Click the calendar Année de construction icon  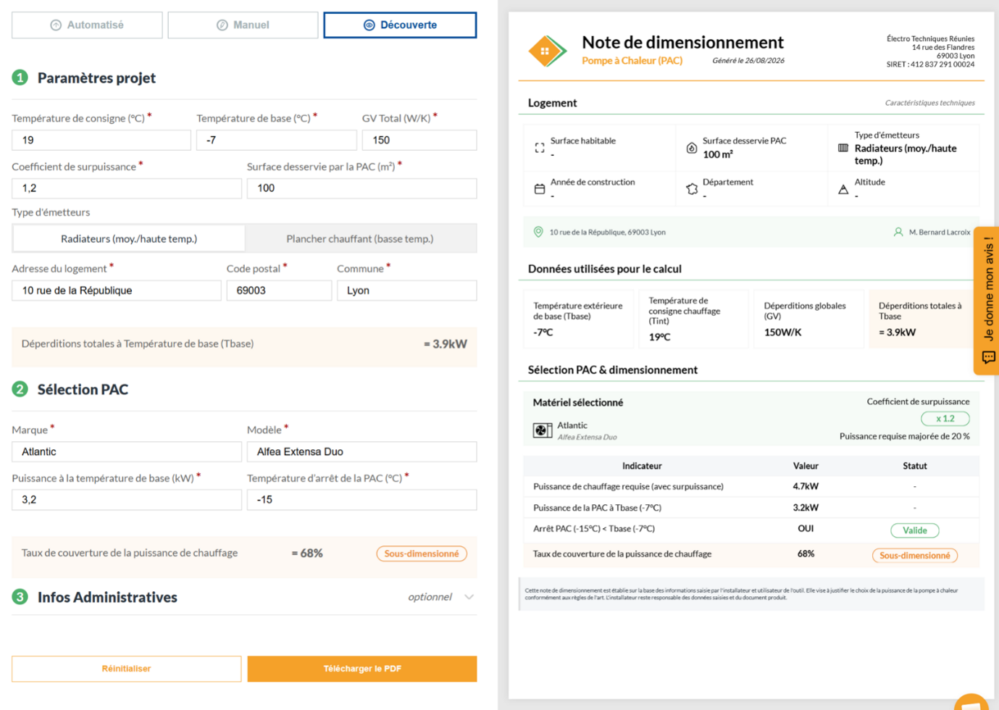[x=540, y=189]
